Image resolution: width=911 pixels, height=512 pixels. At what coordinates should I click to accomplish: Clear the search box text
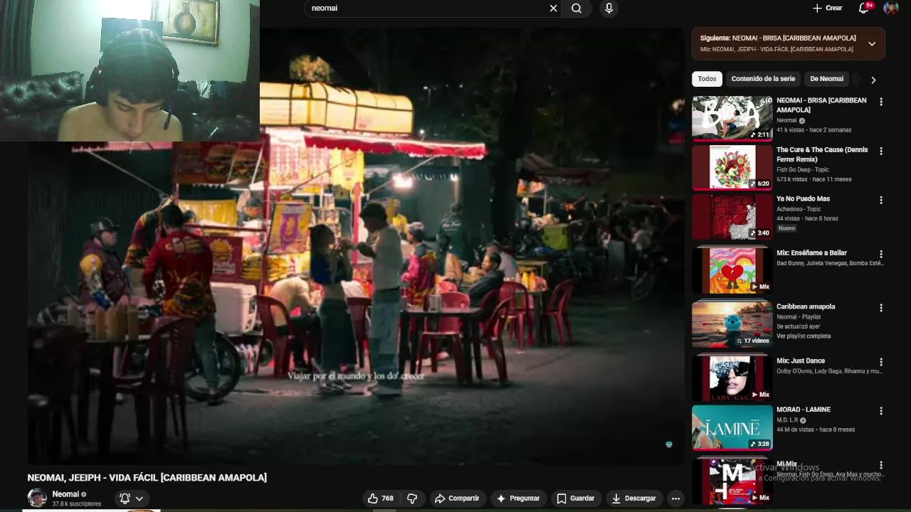[x=553, y=9]
